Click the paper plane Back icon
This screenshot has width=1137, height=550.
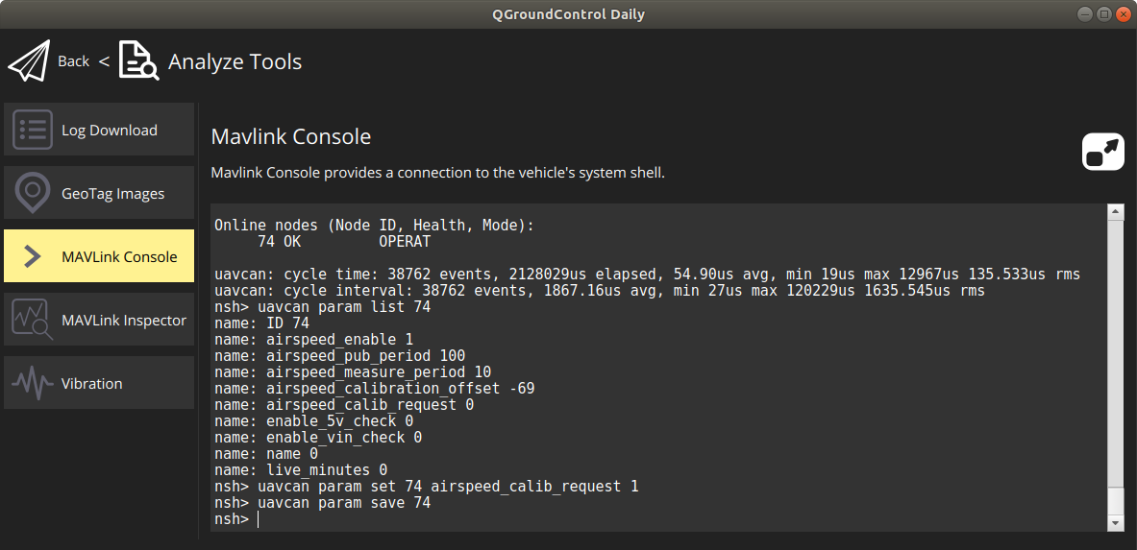coord(29,60)
